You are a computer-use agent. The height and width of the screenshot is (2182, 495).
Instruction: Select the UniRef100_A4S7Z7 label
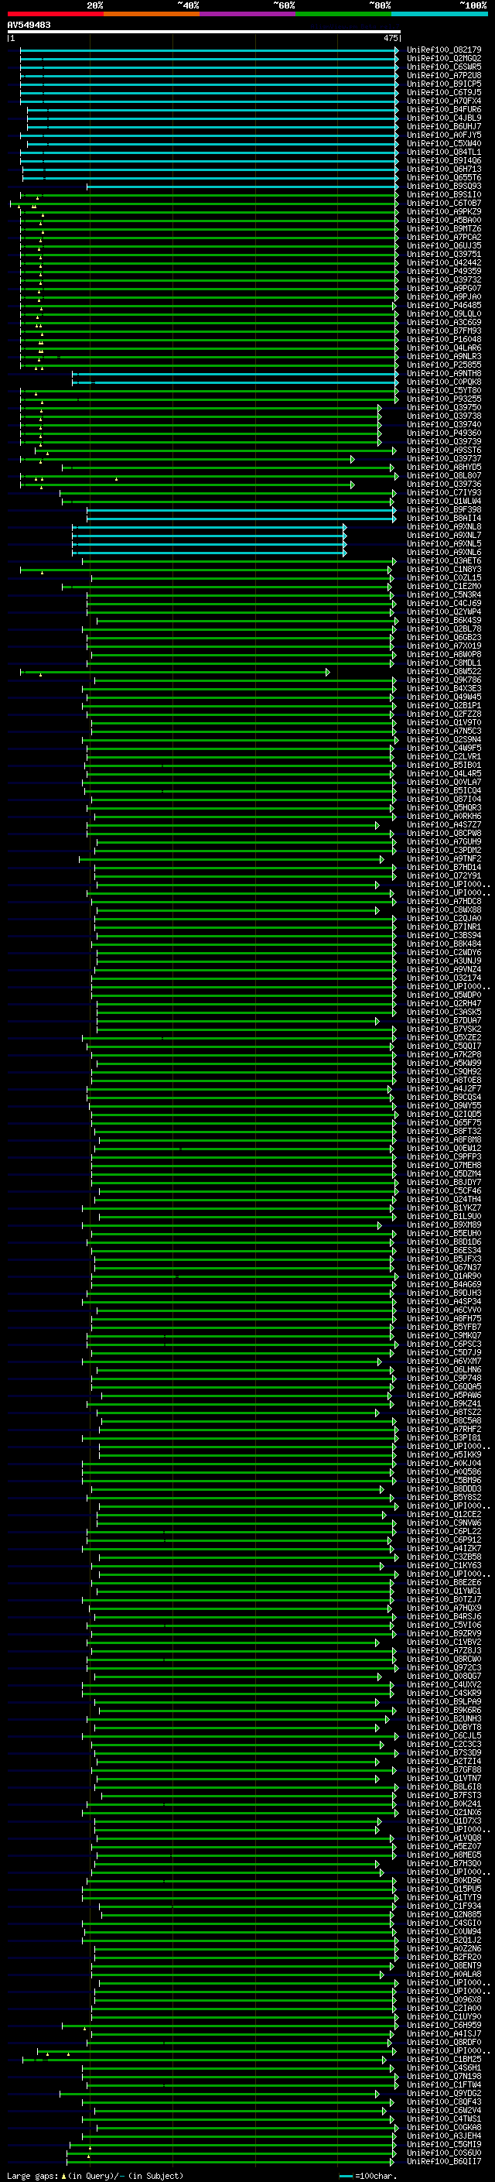[444, 824]
